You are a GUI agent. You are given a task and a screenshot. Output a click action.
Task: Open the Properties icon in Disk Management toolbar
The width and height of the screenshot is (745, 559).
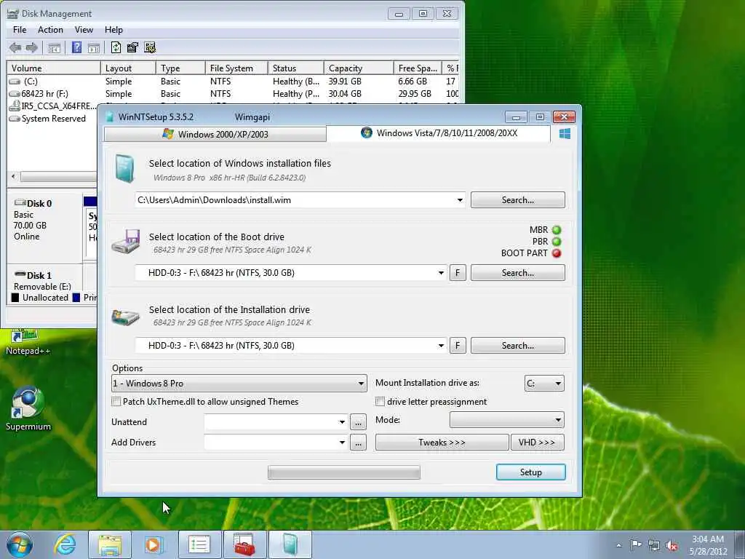(x=132, y=47)
